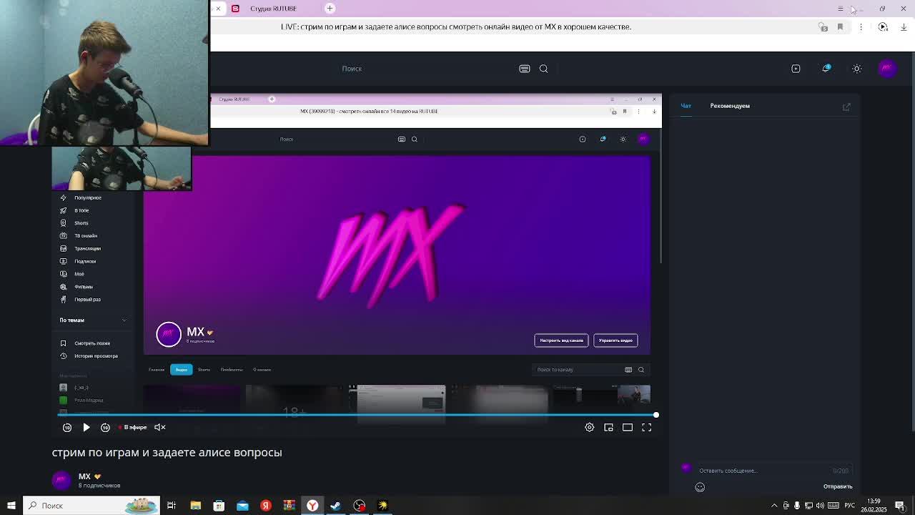Open the MX channel avatar below video
The width and height of the screenshot is (915, 515).
point(61,480)
